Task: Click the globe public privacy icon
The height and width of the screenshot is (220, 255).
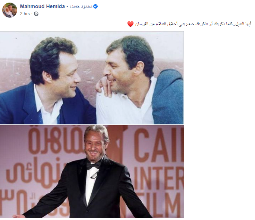Action: (36, 14)
